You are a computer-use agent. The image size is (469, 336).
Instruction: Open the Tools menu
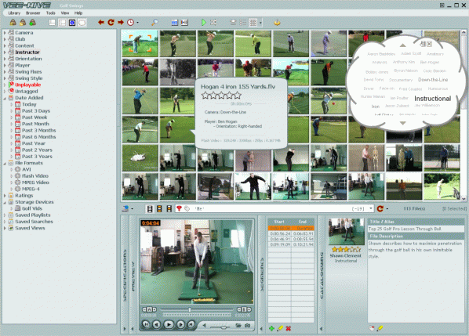[x=50, y=13]
